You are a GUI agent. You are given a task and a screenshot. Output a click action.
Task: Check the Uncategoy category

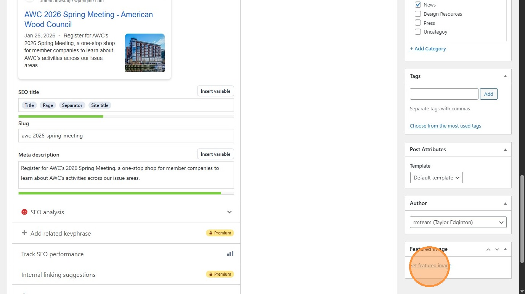[x=418, y=32]
